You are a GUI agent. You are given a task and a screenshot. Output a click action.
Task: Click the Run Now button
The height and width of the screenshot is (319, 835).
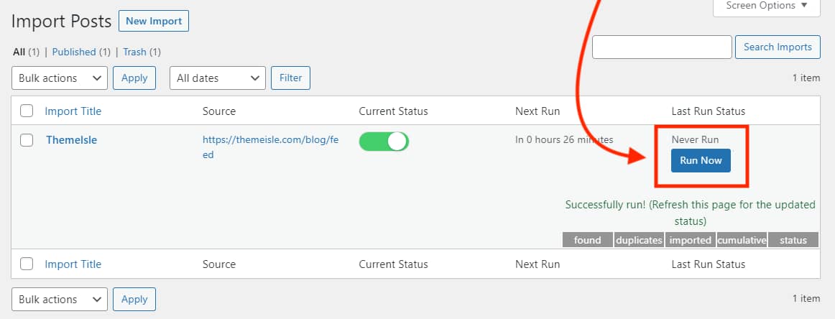click(x=701, y=160)
